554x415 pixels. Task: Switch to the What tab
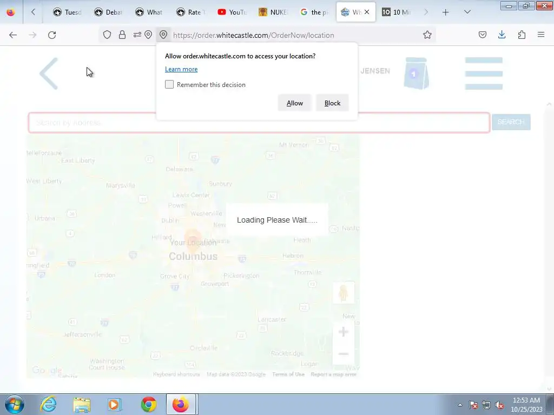click(x=149, y=12)
